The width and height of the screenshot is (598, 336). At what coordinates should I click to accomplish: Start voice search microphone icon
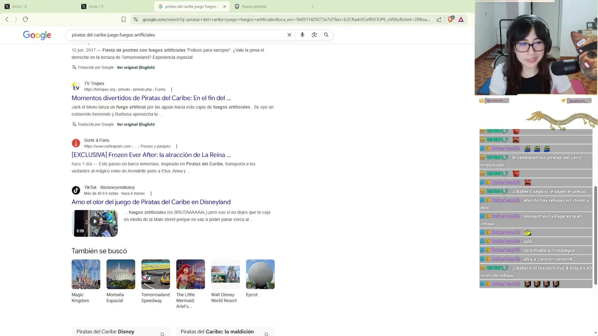click(302, 35)
